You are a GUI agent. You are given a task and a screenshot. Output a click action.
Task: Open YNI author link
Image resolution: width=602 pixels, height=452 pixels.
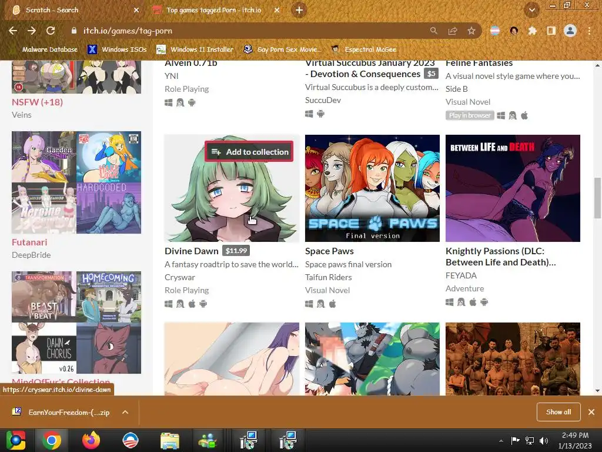(171, 76)
